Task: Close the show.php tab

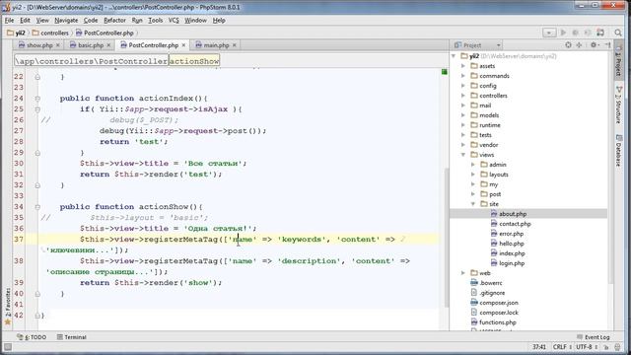Action: [58, 45]
